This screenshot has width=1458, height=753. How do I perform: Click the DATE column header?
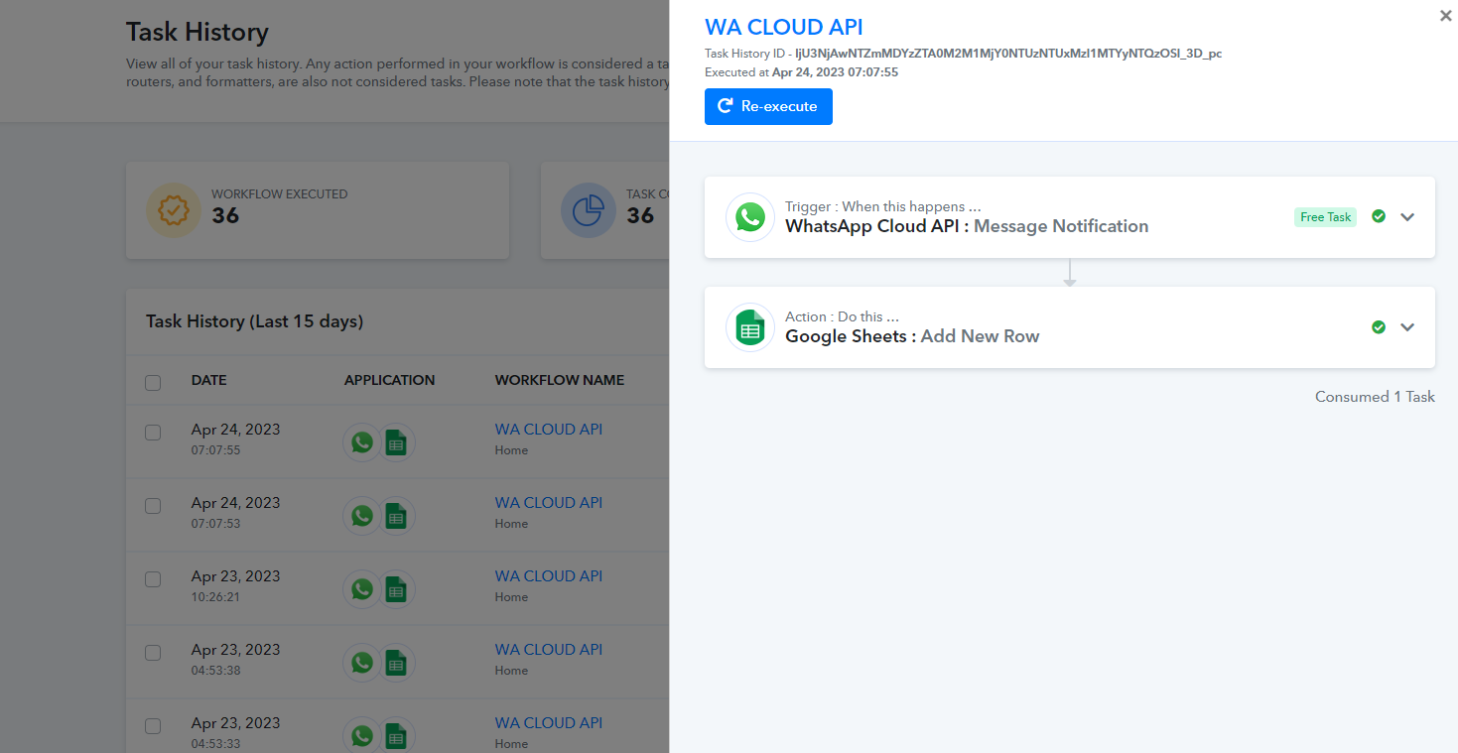click(x=209, y=380)
